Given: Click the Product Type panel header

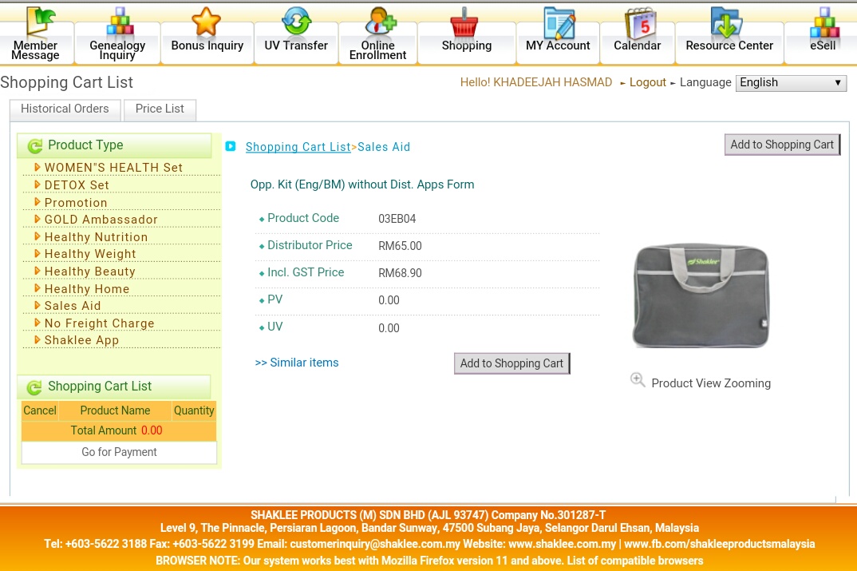Looking at the screenshot, I should (115, 145).
